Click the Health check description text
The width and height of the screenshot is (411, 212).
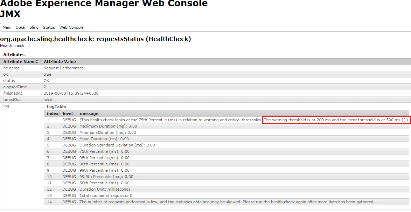12,46
